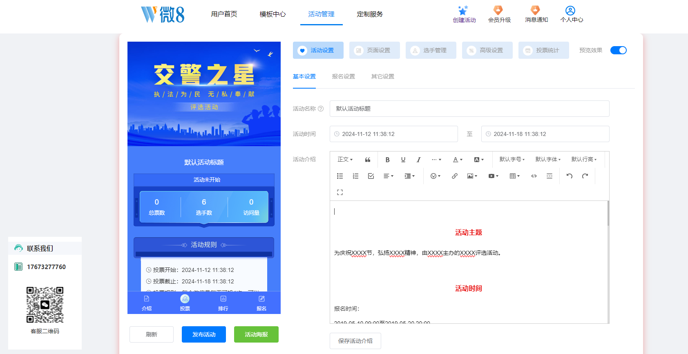Screen dimensions: 688x354
Task: Insert a to-do checklist
Action: tap(371, 176)
